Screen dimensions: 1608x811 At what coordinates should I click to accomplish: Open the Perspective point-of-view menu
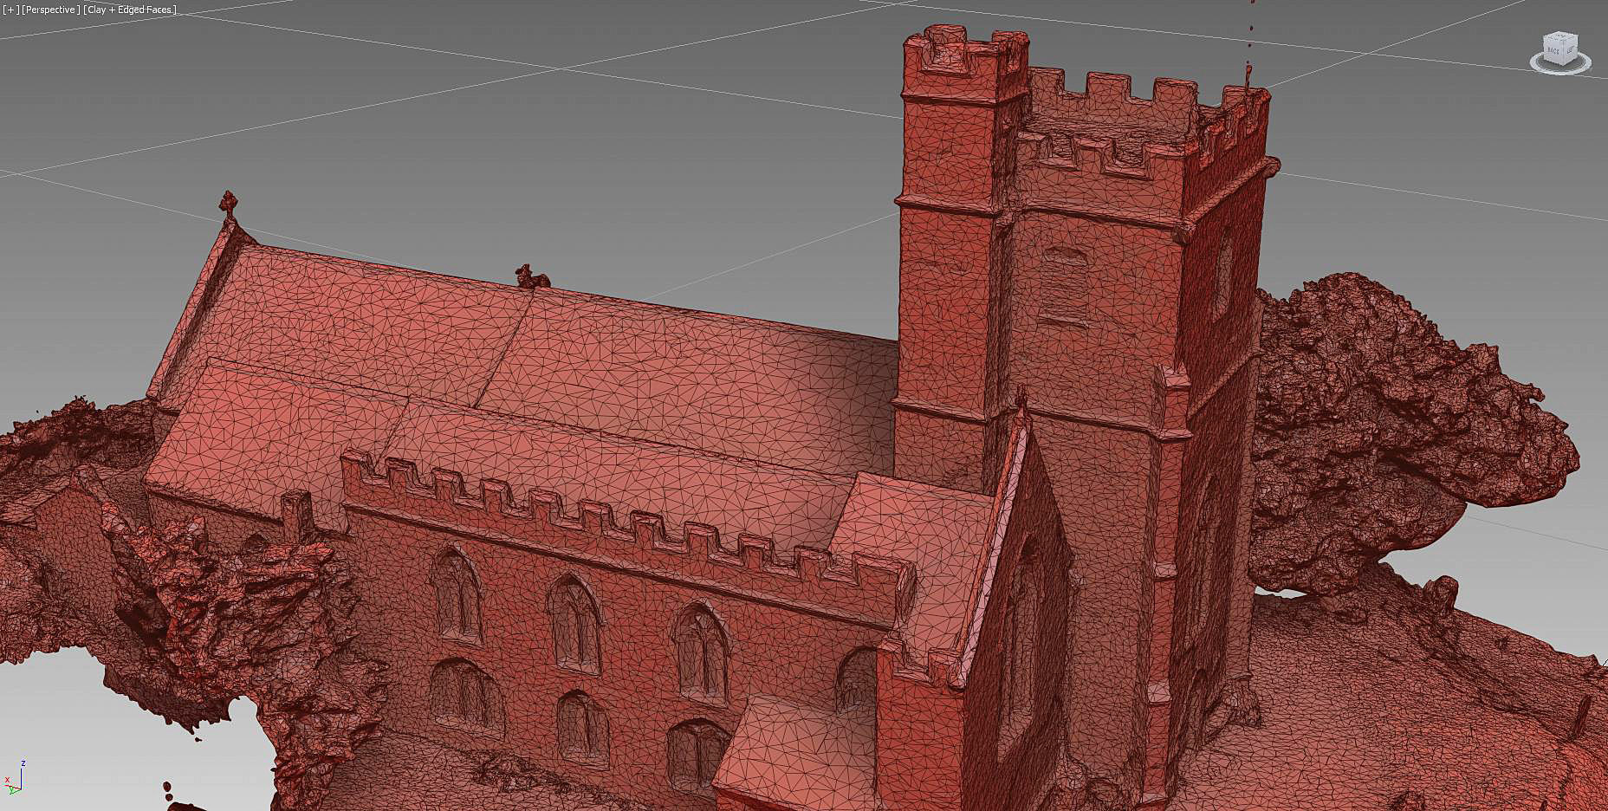51,10
